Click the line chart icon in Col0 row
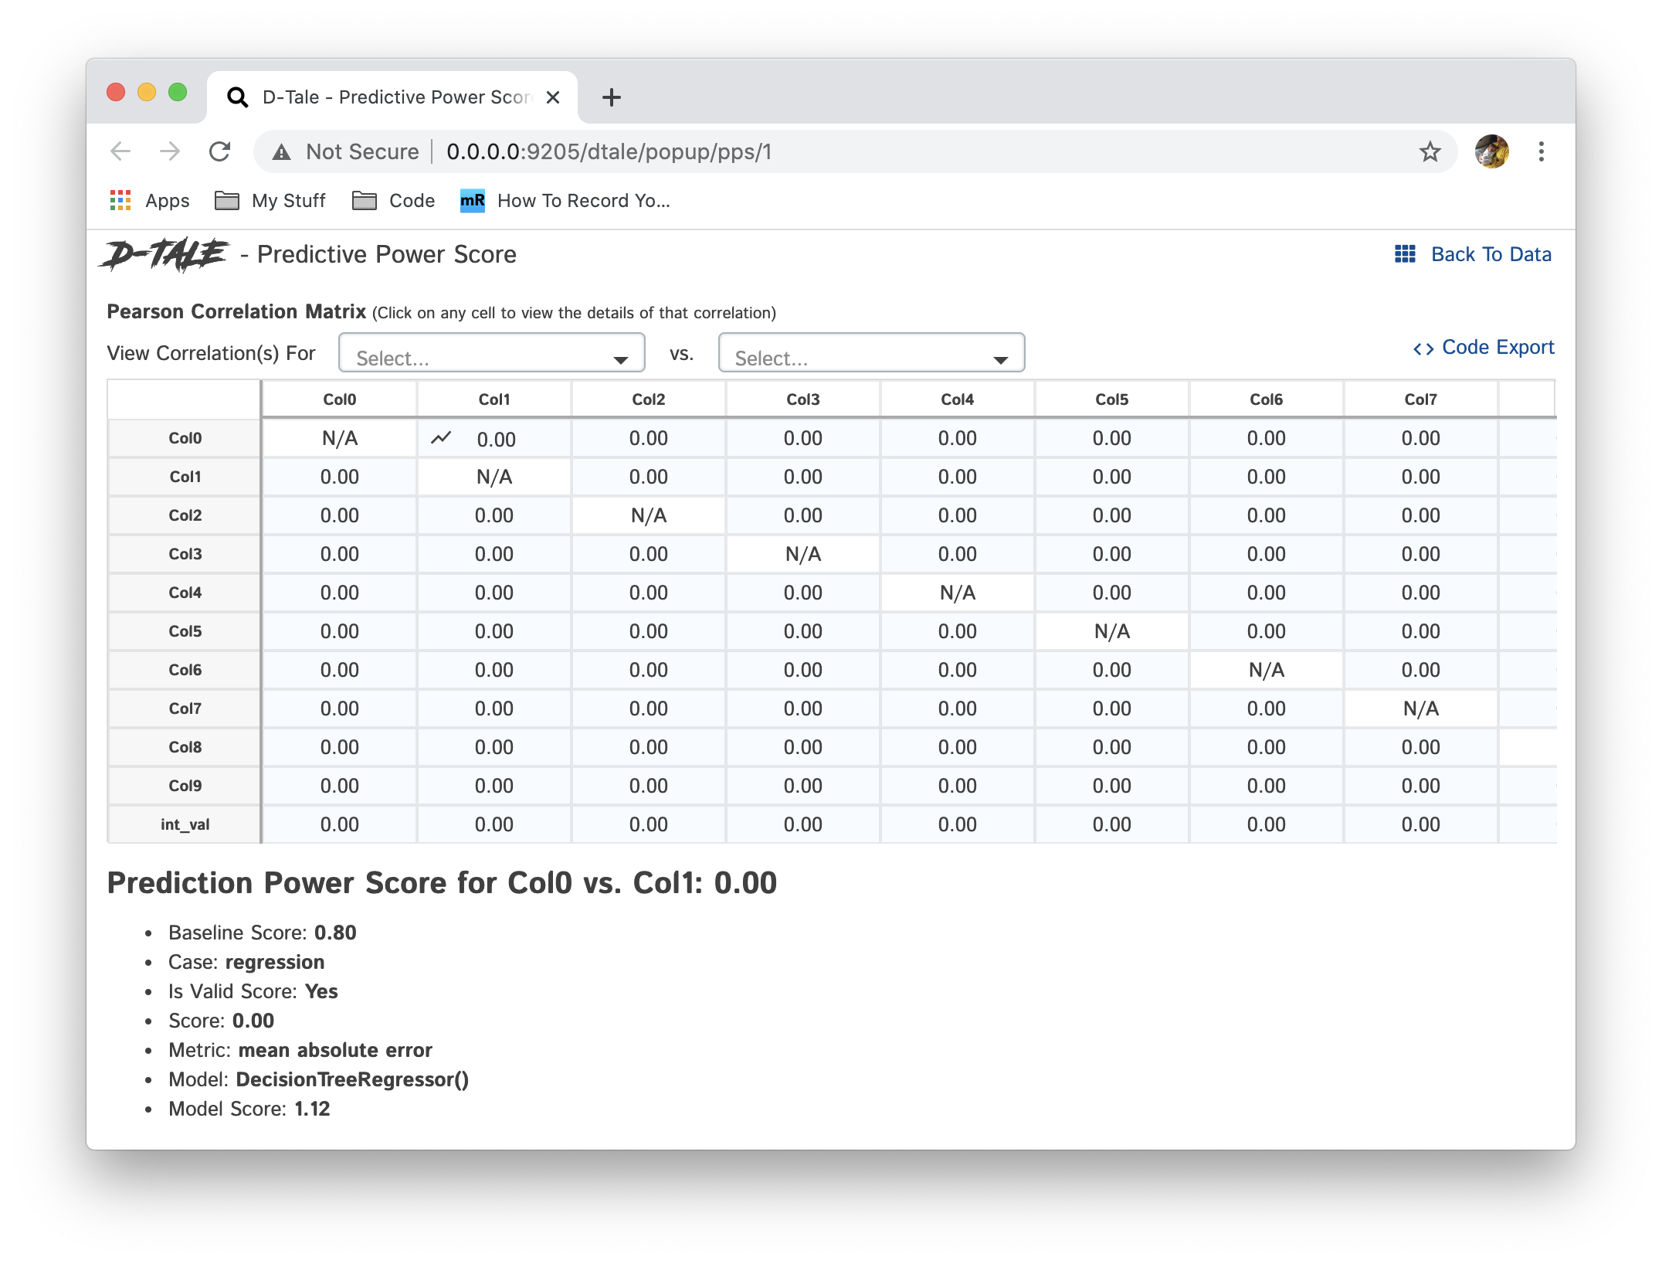This screenshot has height=1264, width=1662. [441, 438]
